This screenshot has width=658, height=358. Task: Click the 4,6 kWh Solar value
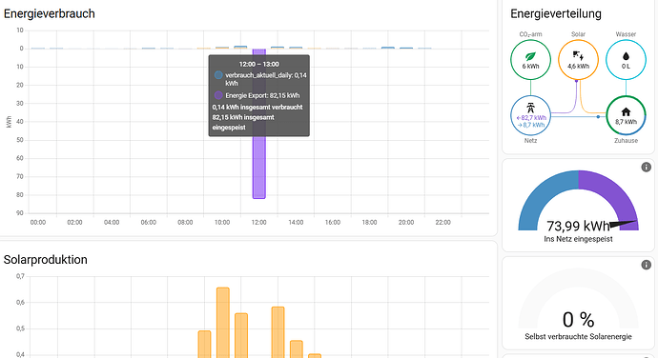coord(578,67)
